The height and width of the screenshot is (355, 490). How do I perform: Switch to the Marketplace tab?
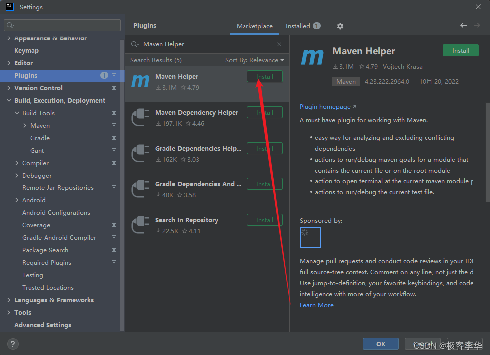[x=254, y=26]
